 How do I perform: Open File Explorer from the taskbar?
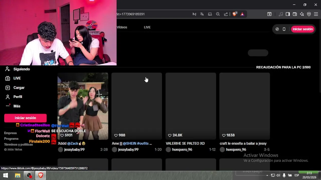[x=18, y=175]
